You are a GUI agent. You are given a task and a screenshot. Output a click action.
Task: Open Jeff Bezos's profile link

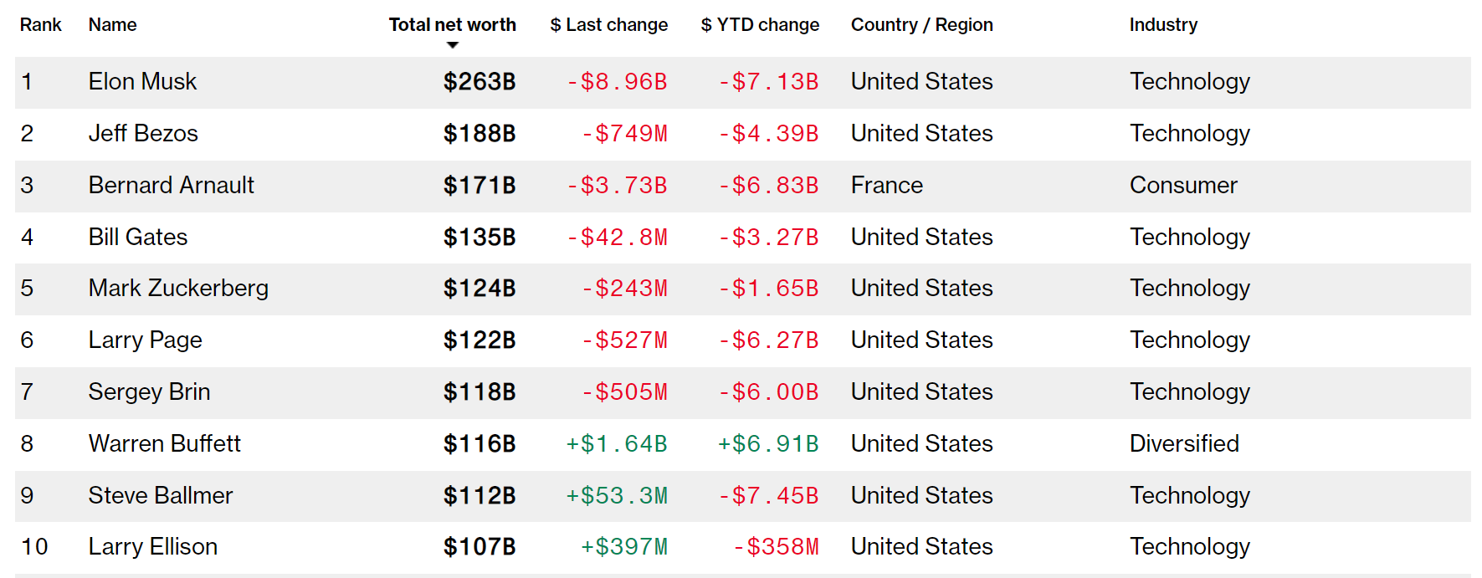[x=143, y=134]
